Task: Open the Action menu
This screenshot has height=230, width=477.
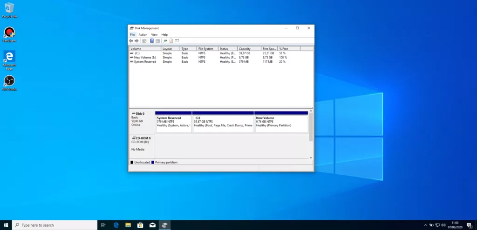Action: [x=143, y=35]
